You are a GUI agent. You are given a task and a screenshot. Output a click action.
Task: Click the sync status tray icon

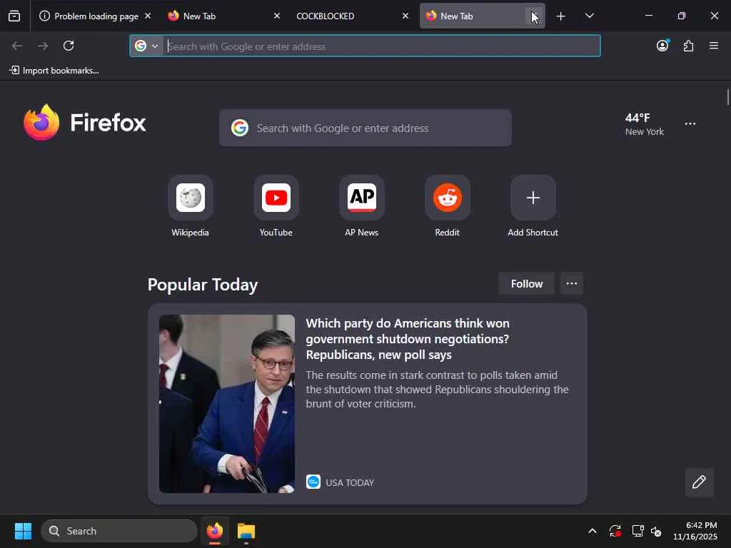[x=615, y=531]
